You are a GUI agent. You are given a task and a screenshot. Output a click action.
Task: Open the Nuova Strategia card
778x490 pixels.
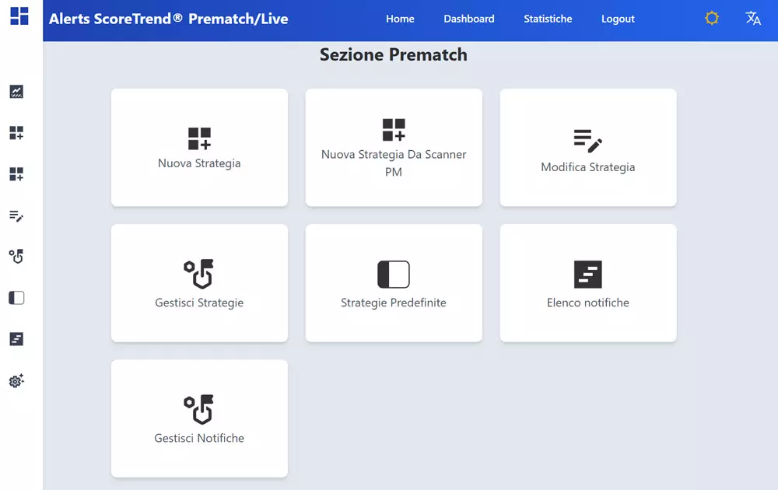(199, 148)
